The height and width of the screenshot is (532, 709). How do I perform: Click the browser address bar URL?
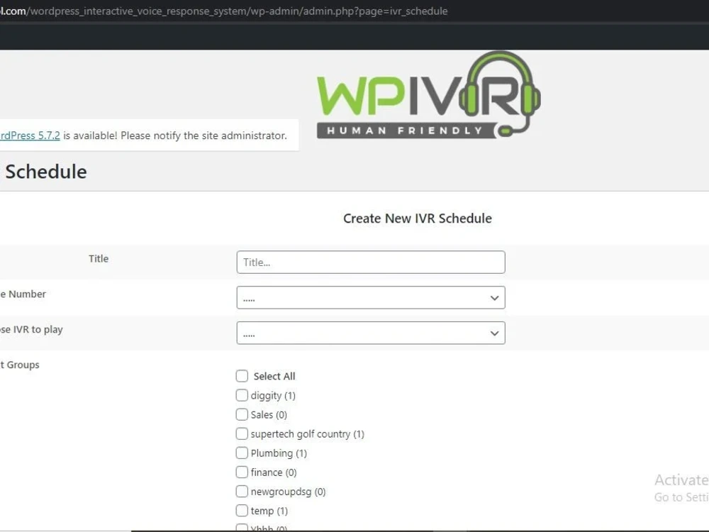[x=224, y=11]
